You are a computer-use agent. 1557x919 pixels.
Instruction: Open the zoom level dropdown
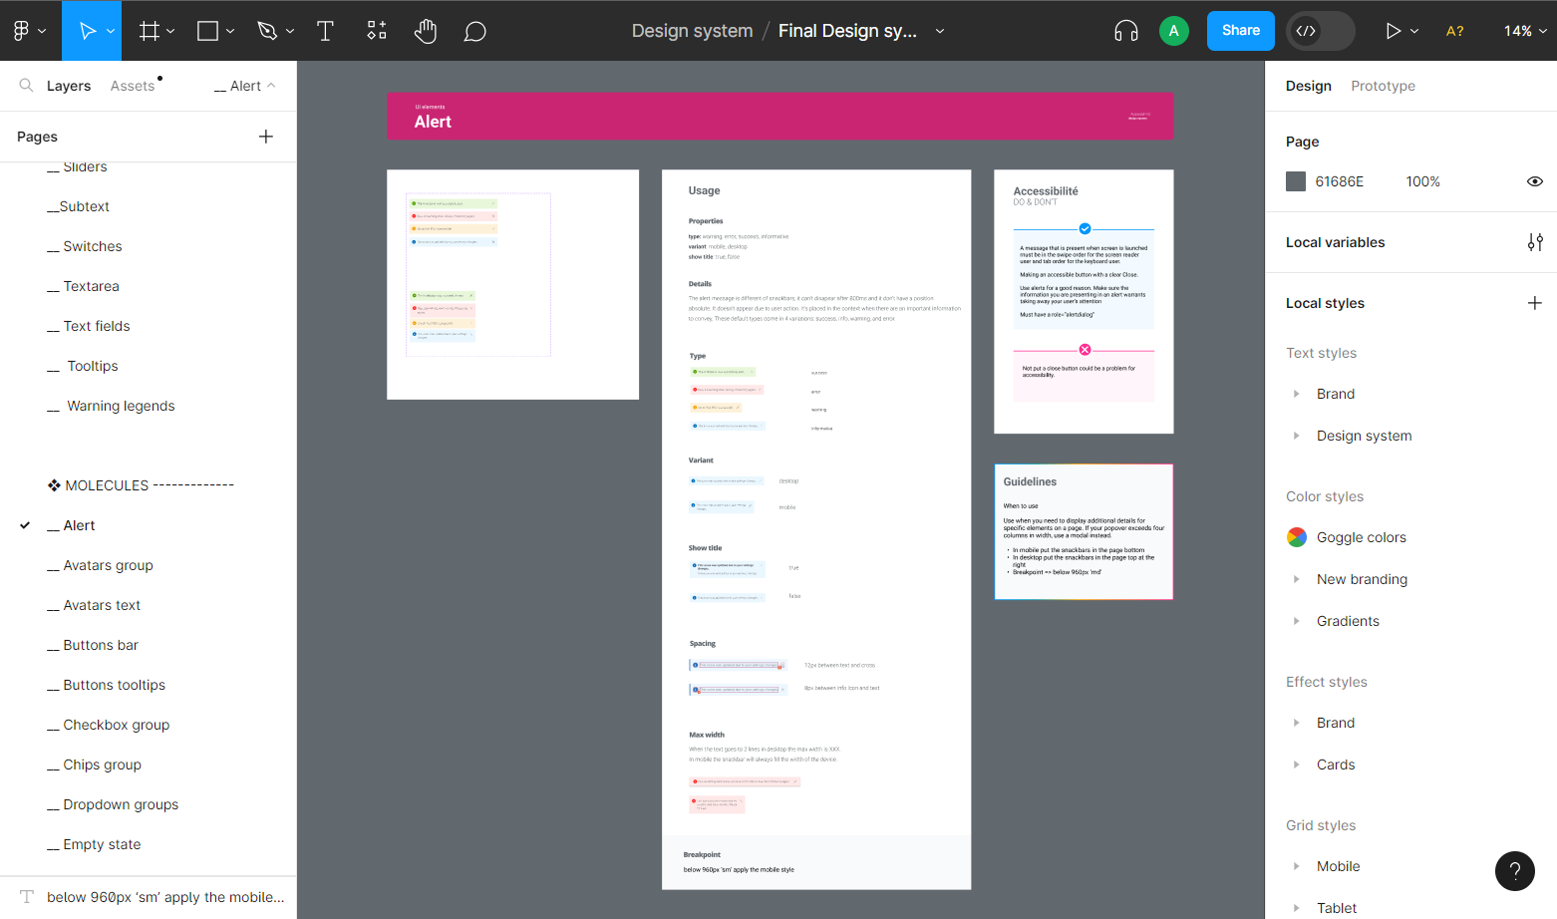[1525, 31]
